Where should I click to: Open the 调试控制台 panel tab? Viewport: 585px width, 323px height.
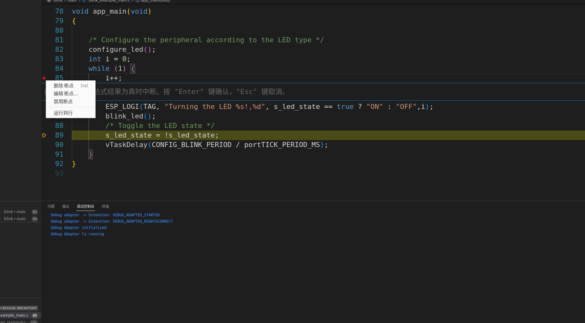point(85,206)
